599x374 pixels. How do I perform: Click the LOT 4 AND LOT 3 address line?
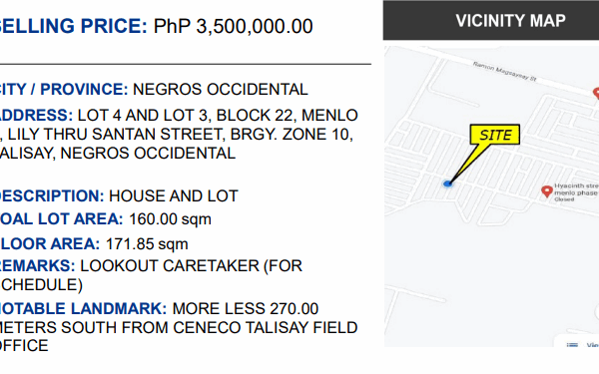click(218, 116)
